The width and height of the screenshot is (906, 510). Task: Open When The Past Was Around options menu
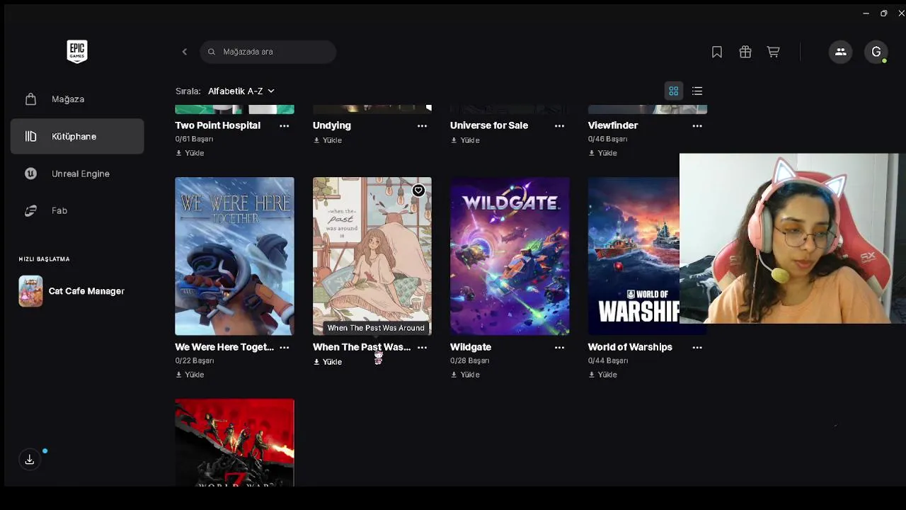pos(422,347)
